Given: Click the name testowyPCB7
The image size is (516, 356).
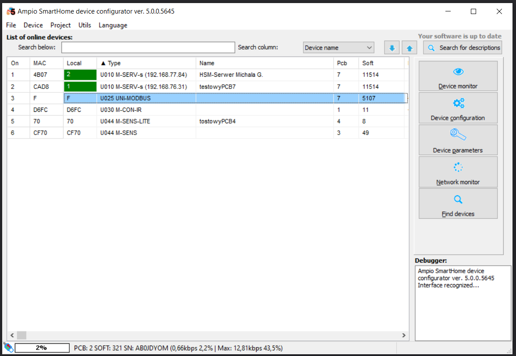Looking at the screenshot, I should pos(217,87).
